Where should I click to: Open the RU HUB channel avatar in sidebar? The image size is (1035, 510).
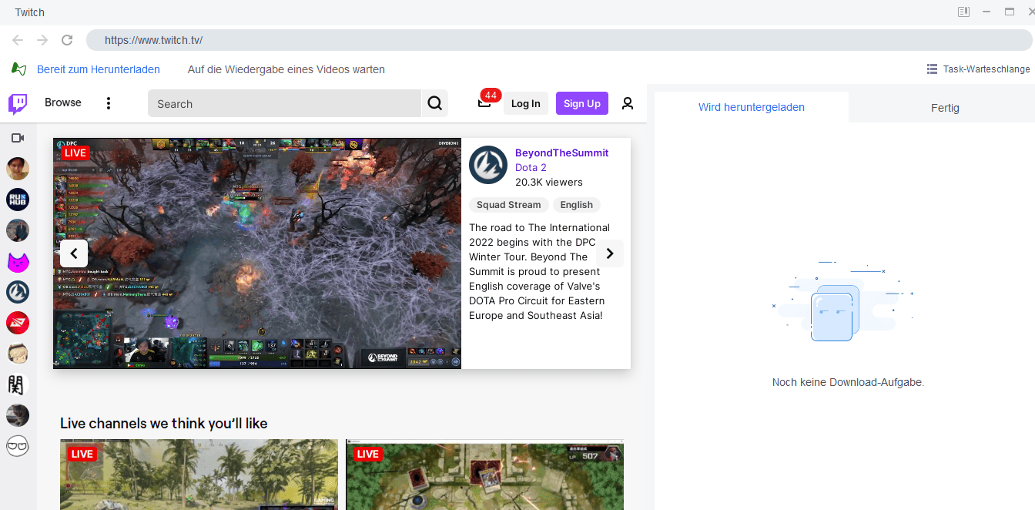[18, 200]
